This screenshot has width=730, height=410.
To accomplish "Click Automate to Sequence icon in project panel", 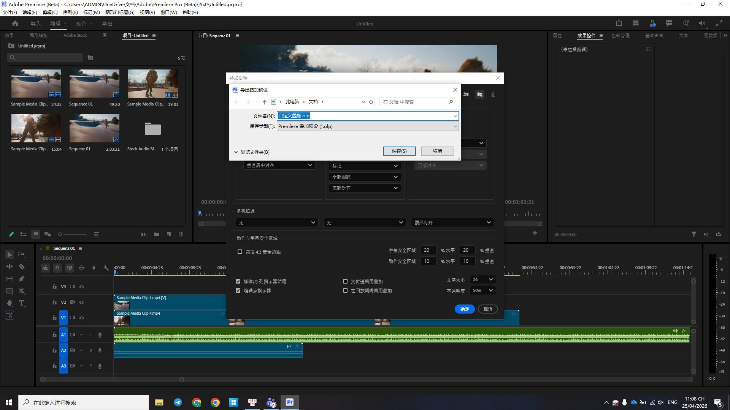I will (144, 234).
